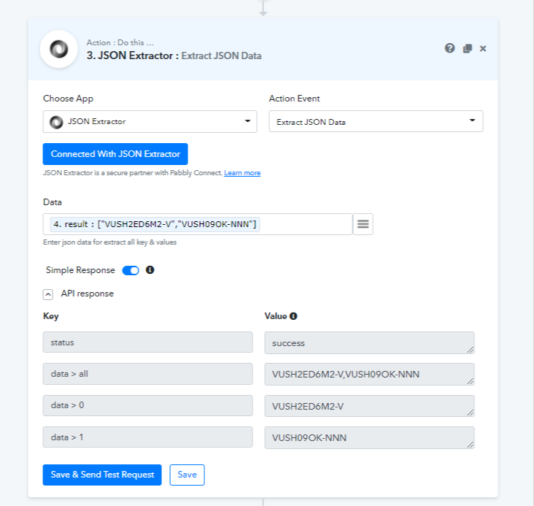Click the 'VUSH2ED6M2-V' value field
Image resolution: width=534 pixels, height=506 pixels.
pos(370,406)
